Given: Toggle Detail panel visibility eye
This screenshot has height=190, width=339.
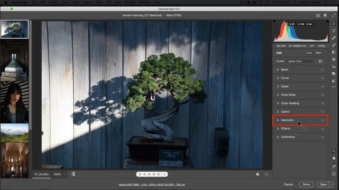Looking at the screenshot, I should click(x=322, y=86).
